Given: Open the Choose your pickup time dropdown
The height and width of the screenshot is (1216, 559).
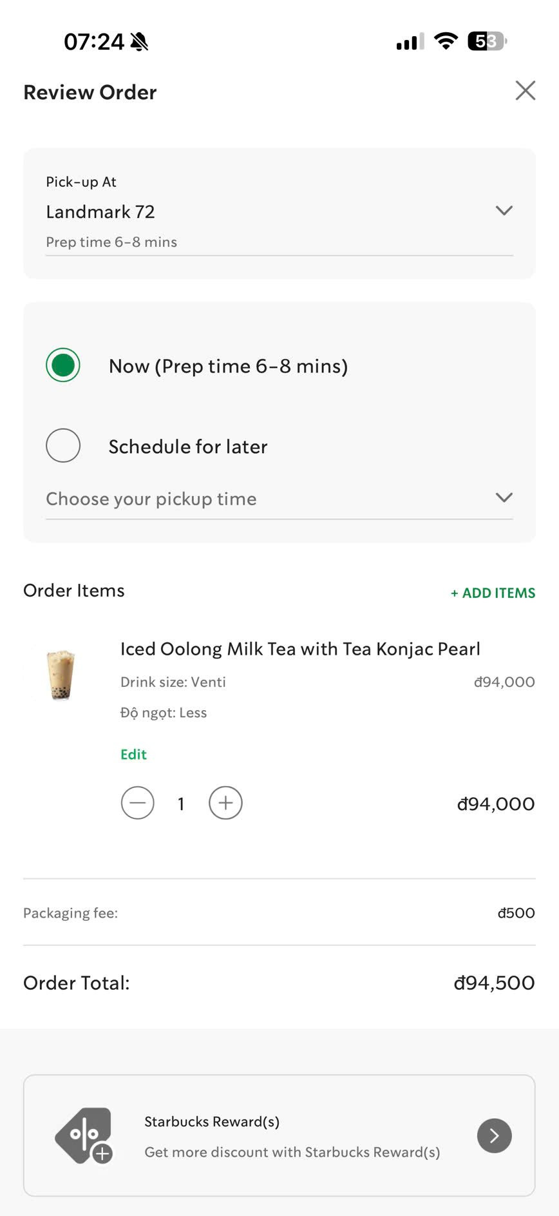Looking at the screenshot, I should coord(279,499).
